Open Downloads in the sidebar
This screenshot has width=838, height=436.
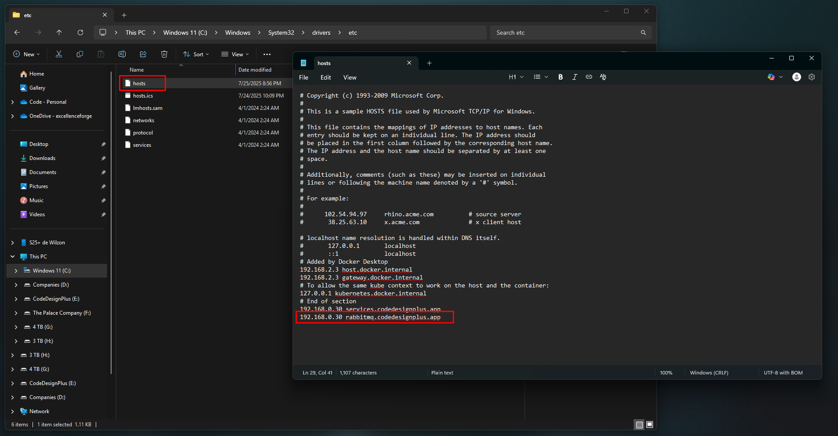[x=42, y=158]
